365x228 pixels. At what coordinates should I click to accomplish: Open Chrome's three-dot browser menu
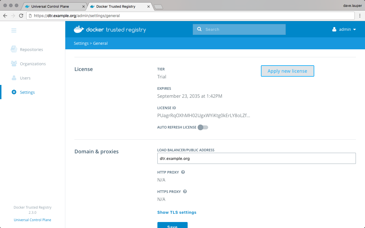coord(360,16)
